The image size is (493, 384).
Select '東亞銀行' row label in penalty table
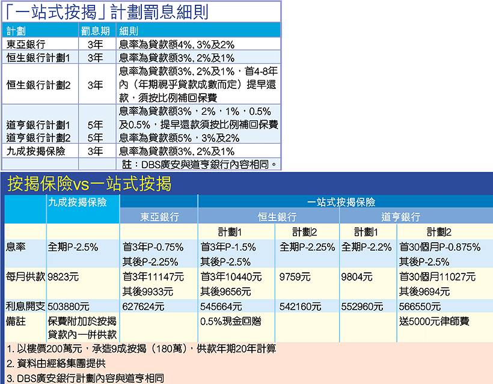(x=26, y=44)
